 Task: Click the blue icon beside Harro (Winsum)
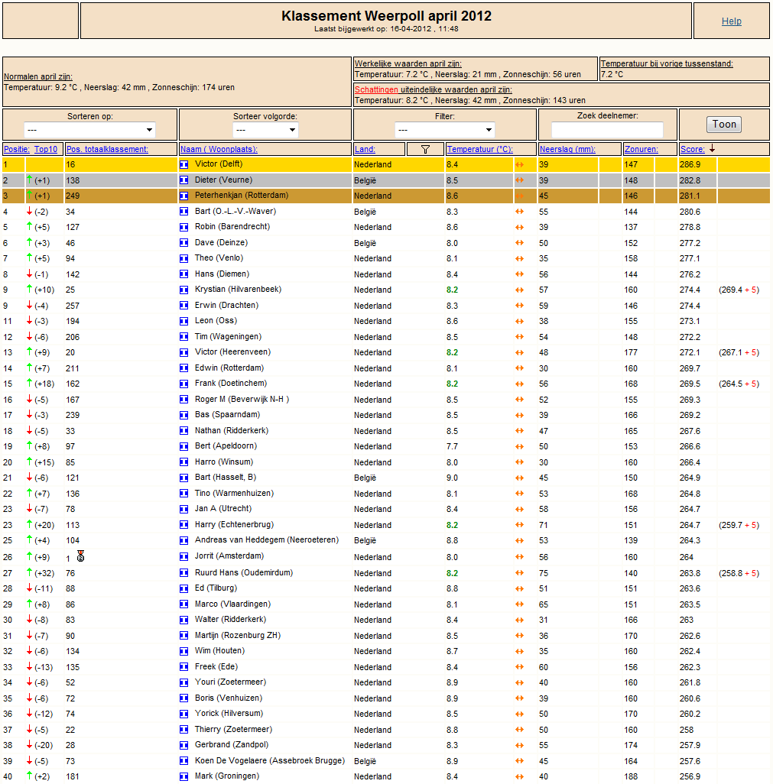[184, 462]
